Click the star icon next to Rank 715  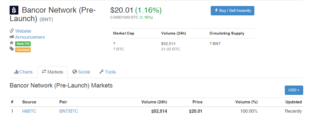tap(12, 43)
